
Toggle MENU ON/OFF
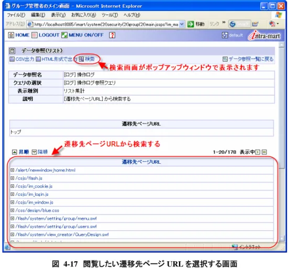pyautogui.click(x=86, y=35)
